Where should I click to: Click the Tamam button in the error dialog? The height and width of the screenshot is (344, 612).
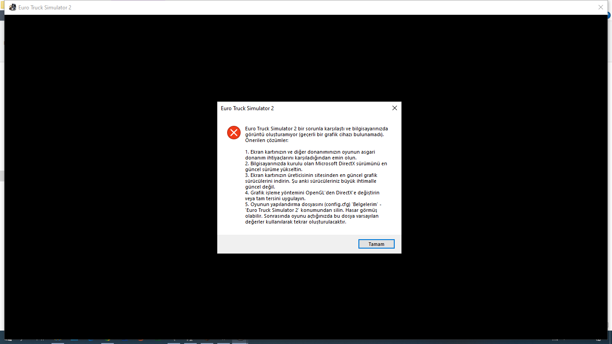pos(376,244)
